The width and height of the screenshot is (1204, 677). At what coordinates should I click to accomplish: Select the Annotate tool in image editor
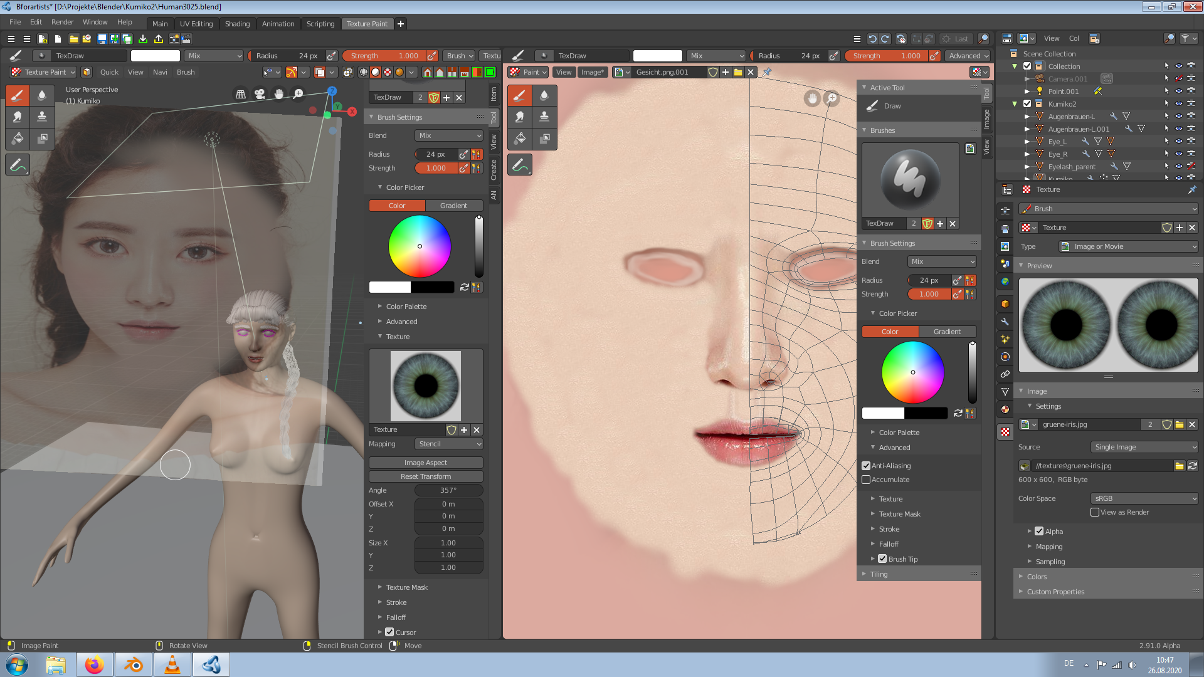pyautogui.click(x=519, y=165)
